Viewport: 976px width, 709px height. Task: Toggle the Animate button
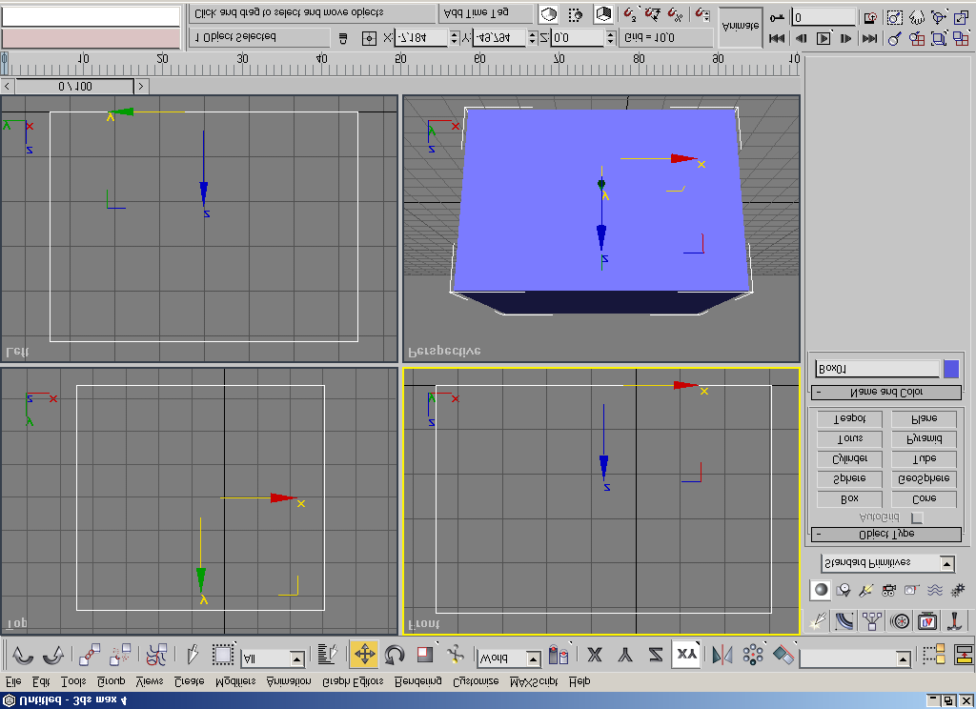pyautogui.click(x=740, y=27)
